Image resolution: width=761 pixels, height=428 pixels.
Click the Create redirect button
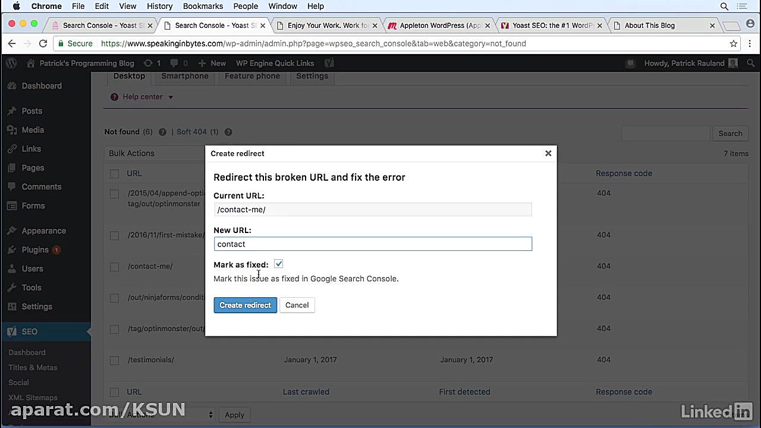(x=245, y=305)
